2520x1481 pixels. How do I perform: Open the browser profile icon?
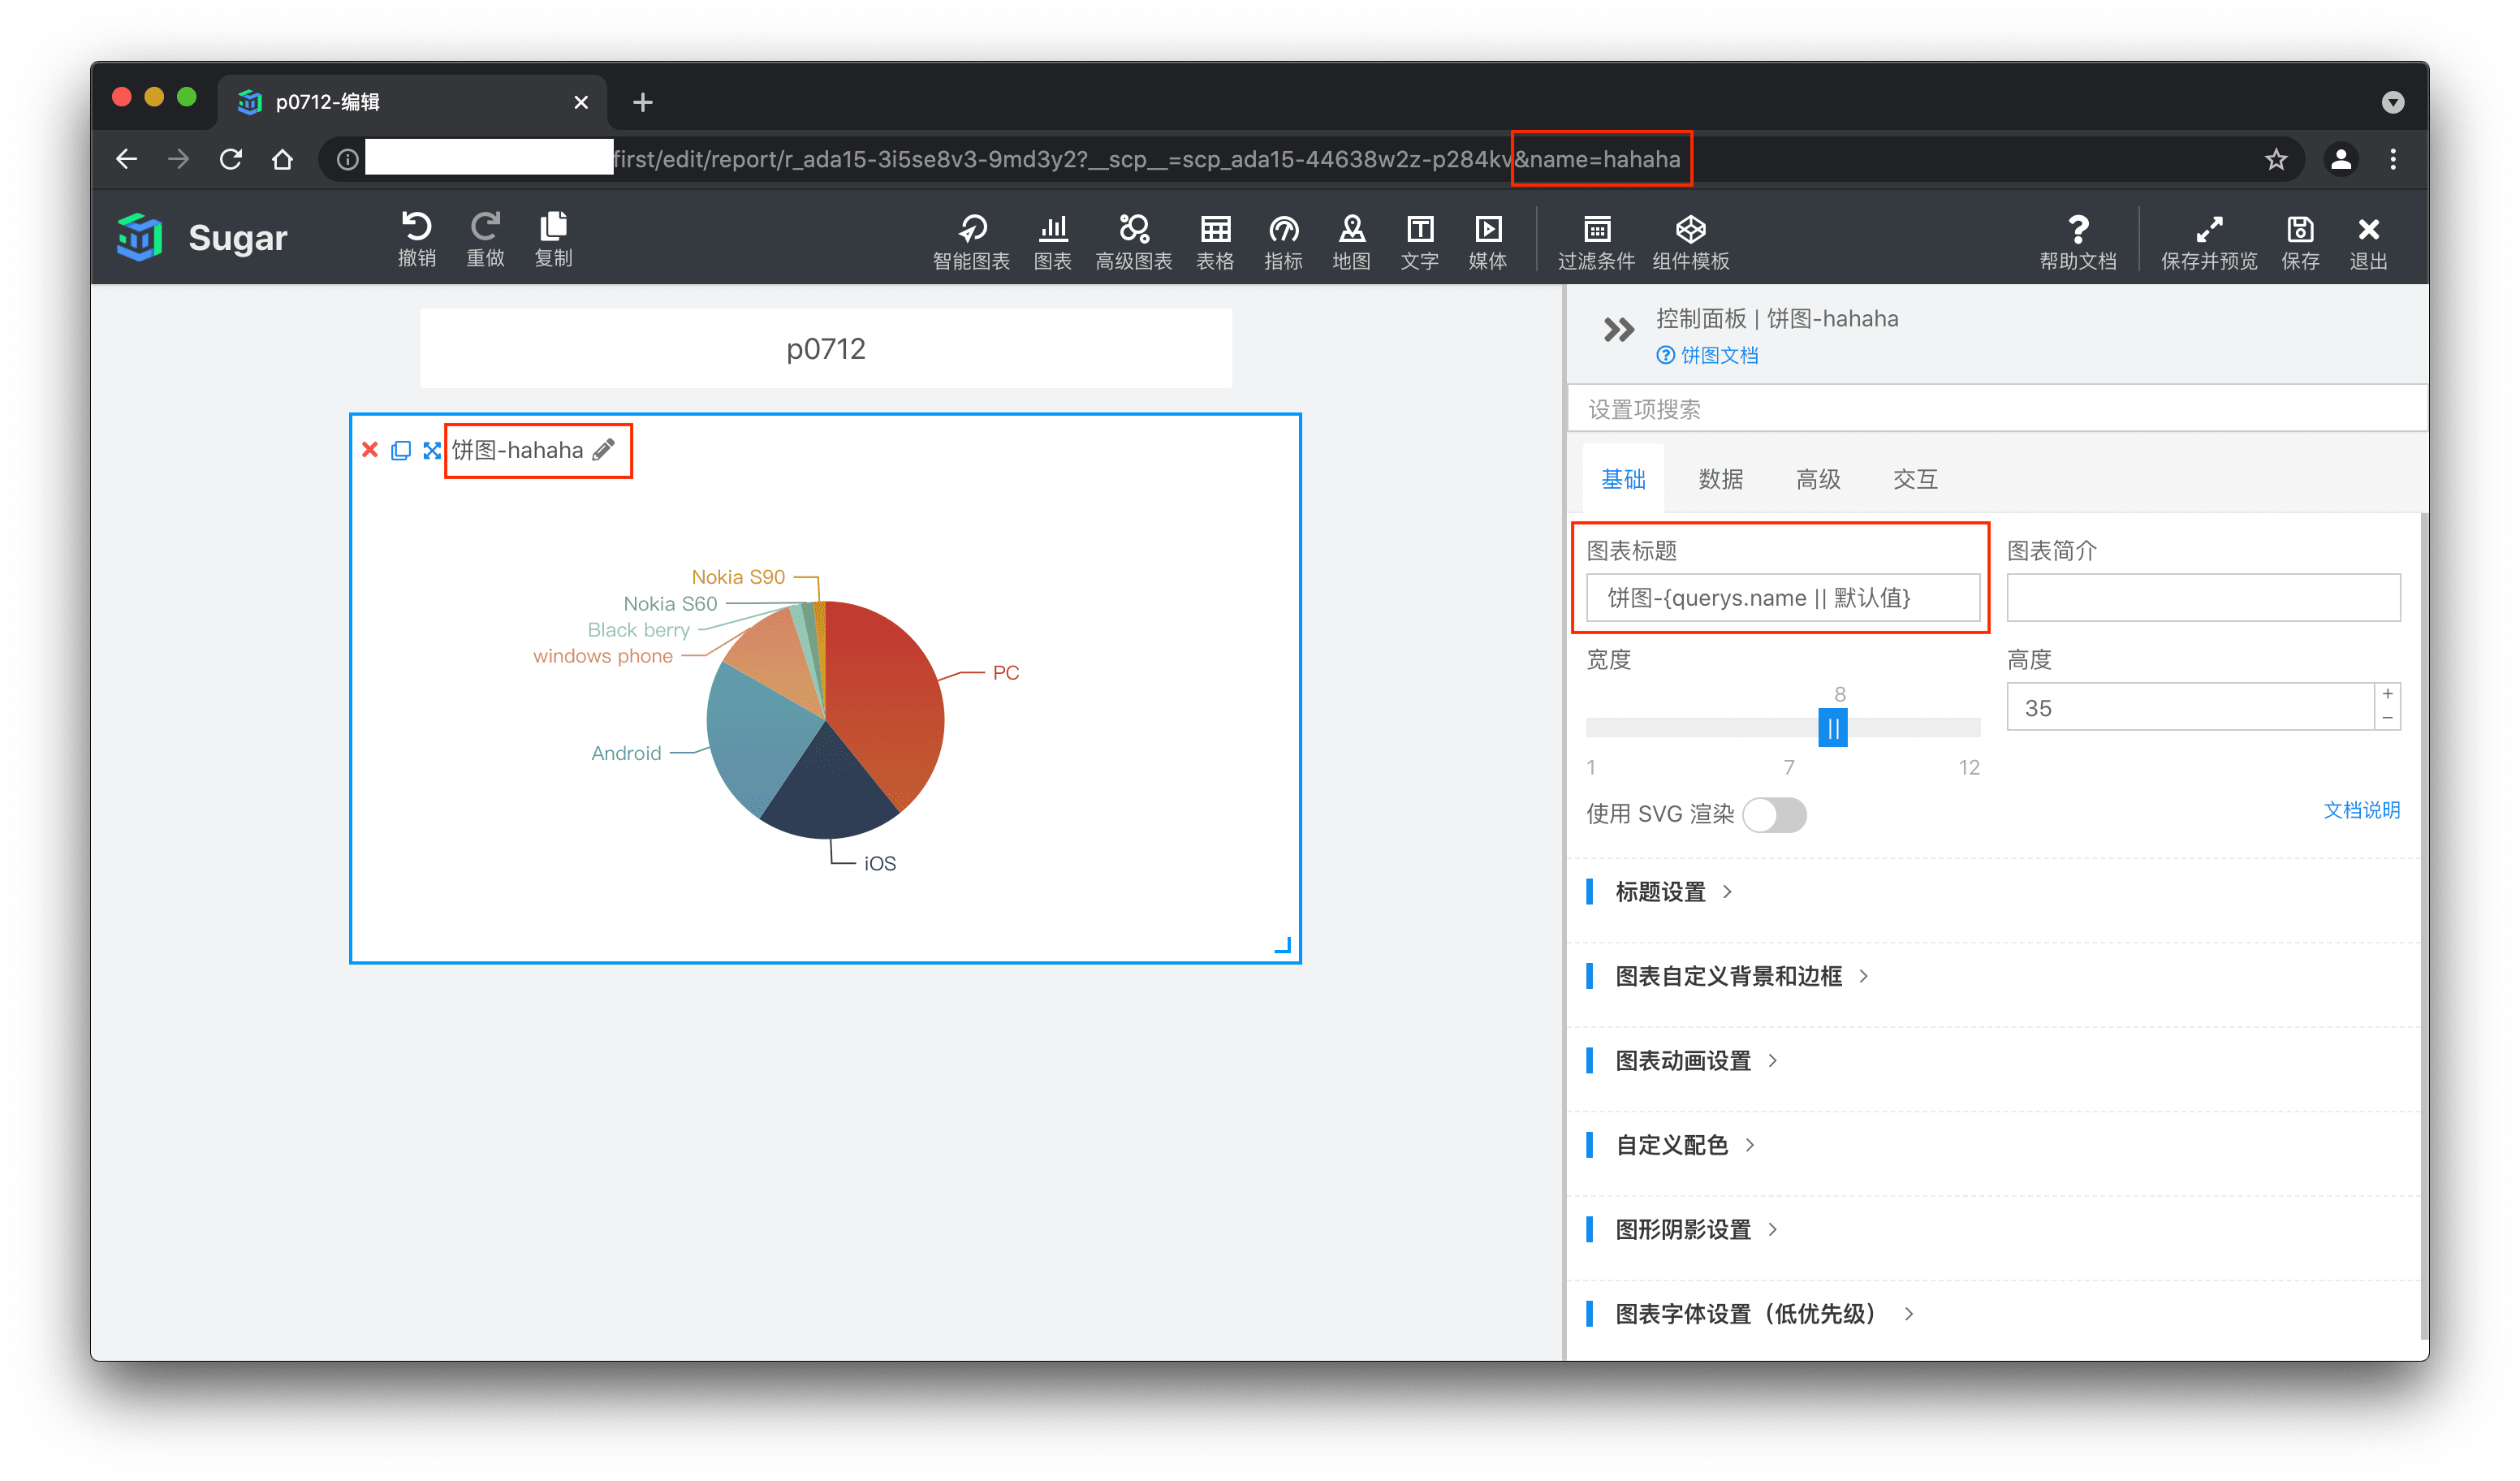(x=2340, y=159)
